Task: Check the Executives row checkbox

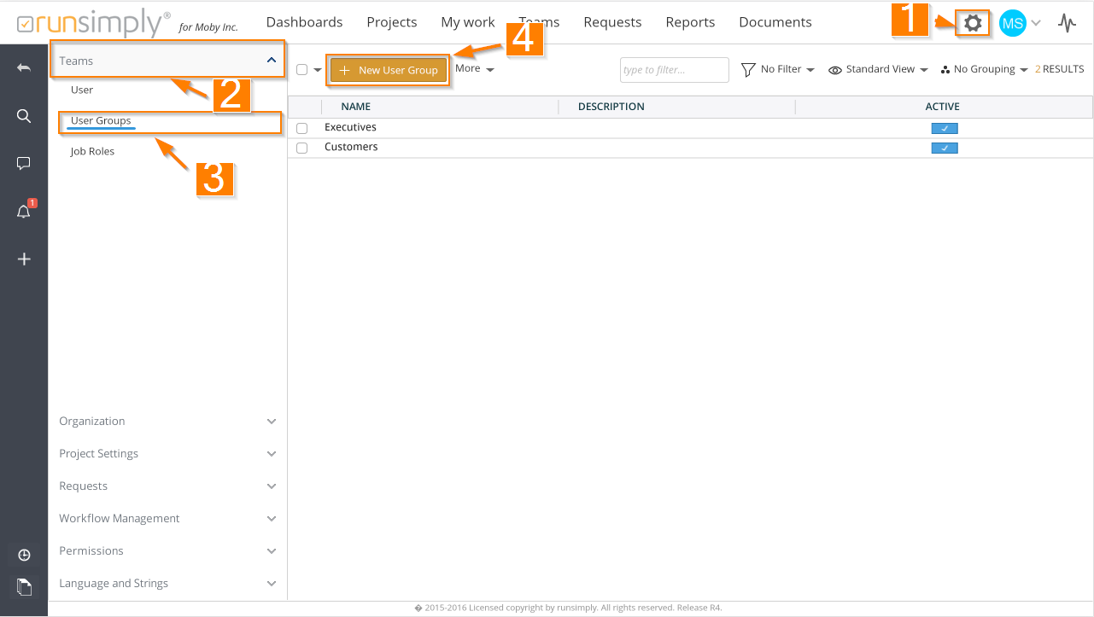Action: coord(301,128)
